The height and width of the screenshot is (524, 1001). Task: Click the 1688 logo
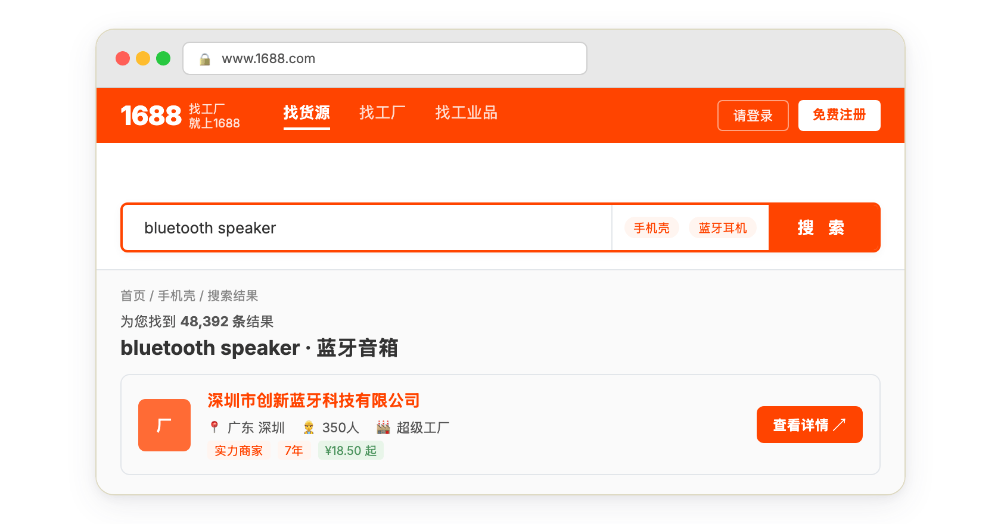coord(151,116)
